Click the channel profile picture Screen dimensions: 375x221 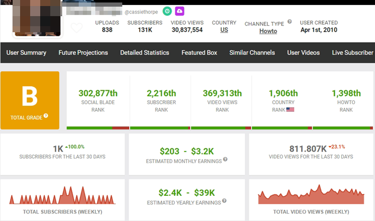point(37,19)
